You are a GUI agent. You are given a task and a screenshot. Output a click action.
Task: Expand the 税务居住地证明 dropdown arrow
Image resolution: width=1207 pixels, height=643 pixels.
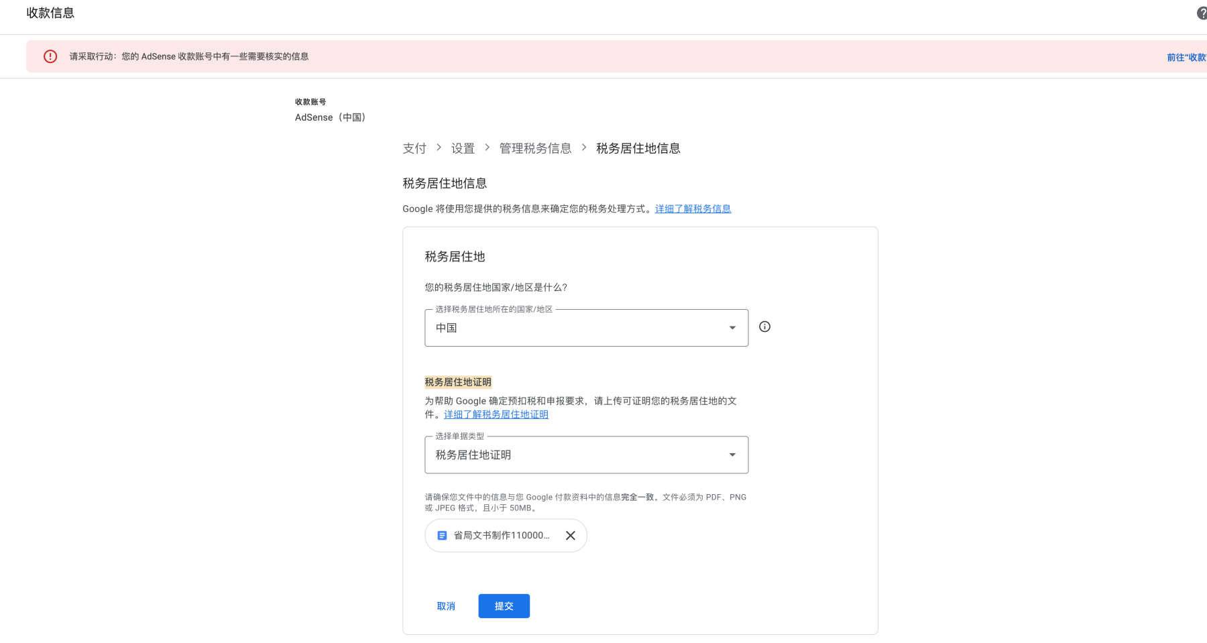point(732,455)
